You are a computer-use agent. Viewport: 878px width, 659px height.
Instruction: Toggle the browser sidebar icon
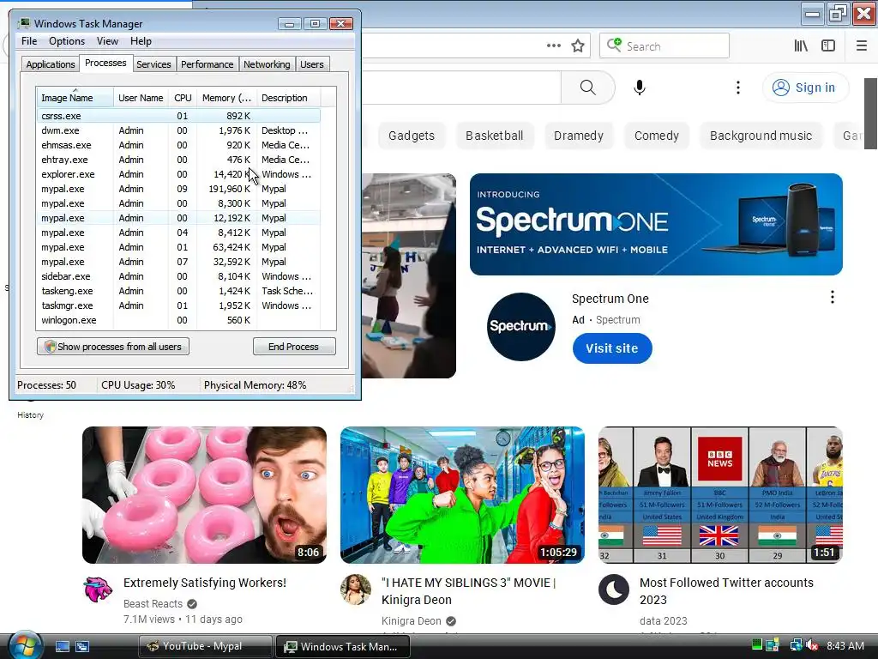(828, 46)
